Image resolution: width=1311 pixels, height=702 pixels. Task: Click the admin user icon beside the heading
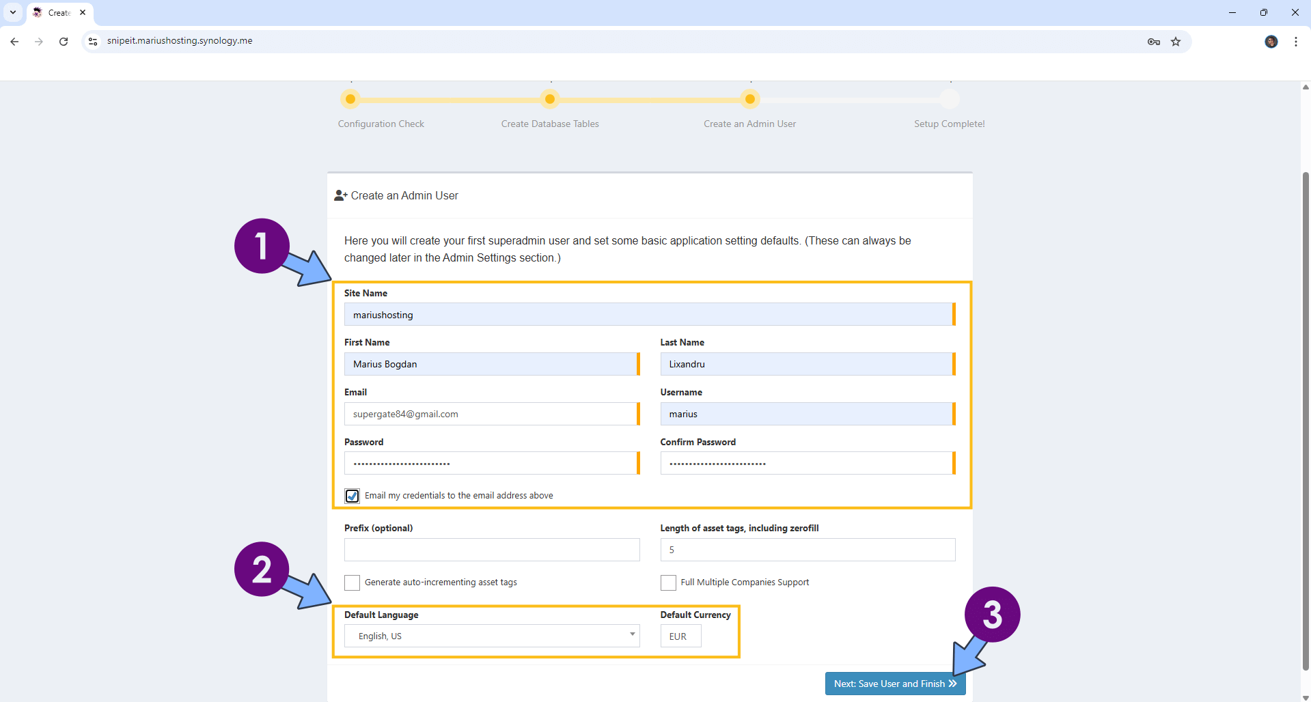(x=340, y=195)
